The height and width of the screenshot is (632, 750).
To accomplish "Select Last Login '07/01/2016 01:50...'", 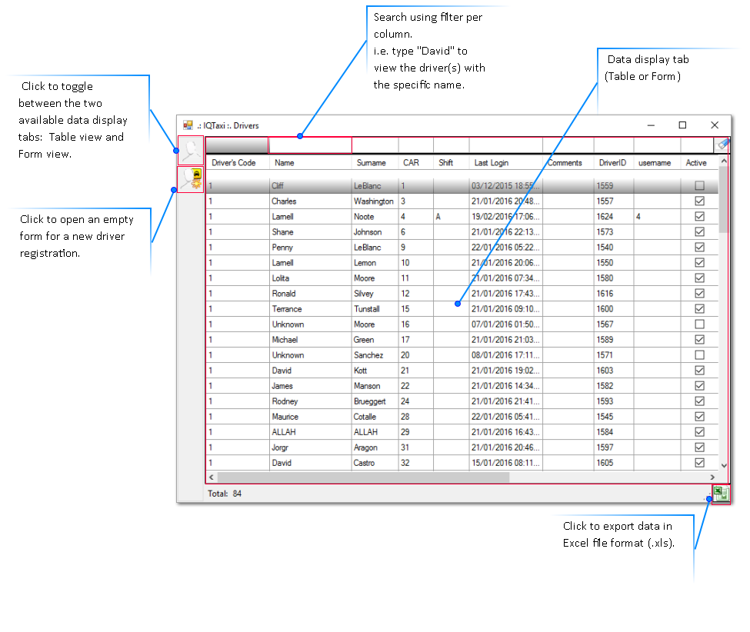I will [505, 324].
